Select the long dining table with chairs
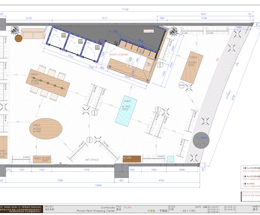 (48, 83)
